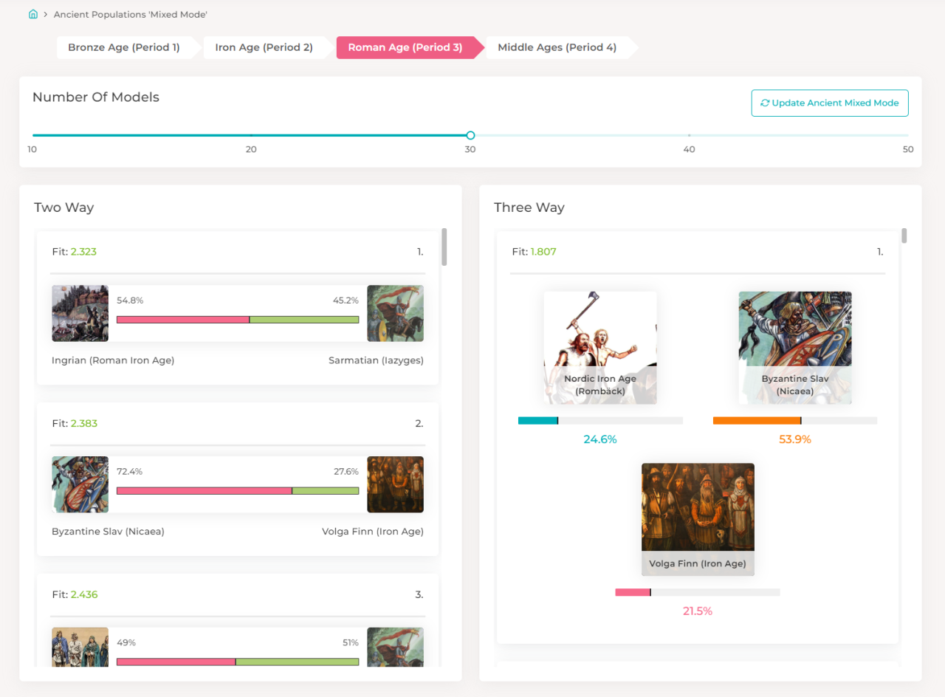Open the Sarmatian (Iazyges) picture in model 1
The height and width of the screenshot is (697, 945).
coord(395,313)
